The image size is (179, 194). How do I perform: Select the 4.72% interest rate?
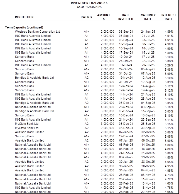point(169,179)
